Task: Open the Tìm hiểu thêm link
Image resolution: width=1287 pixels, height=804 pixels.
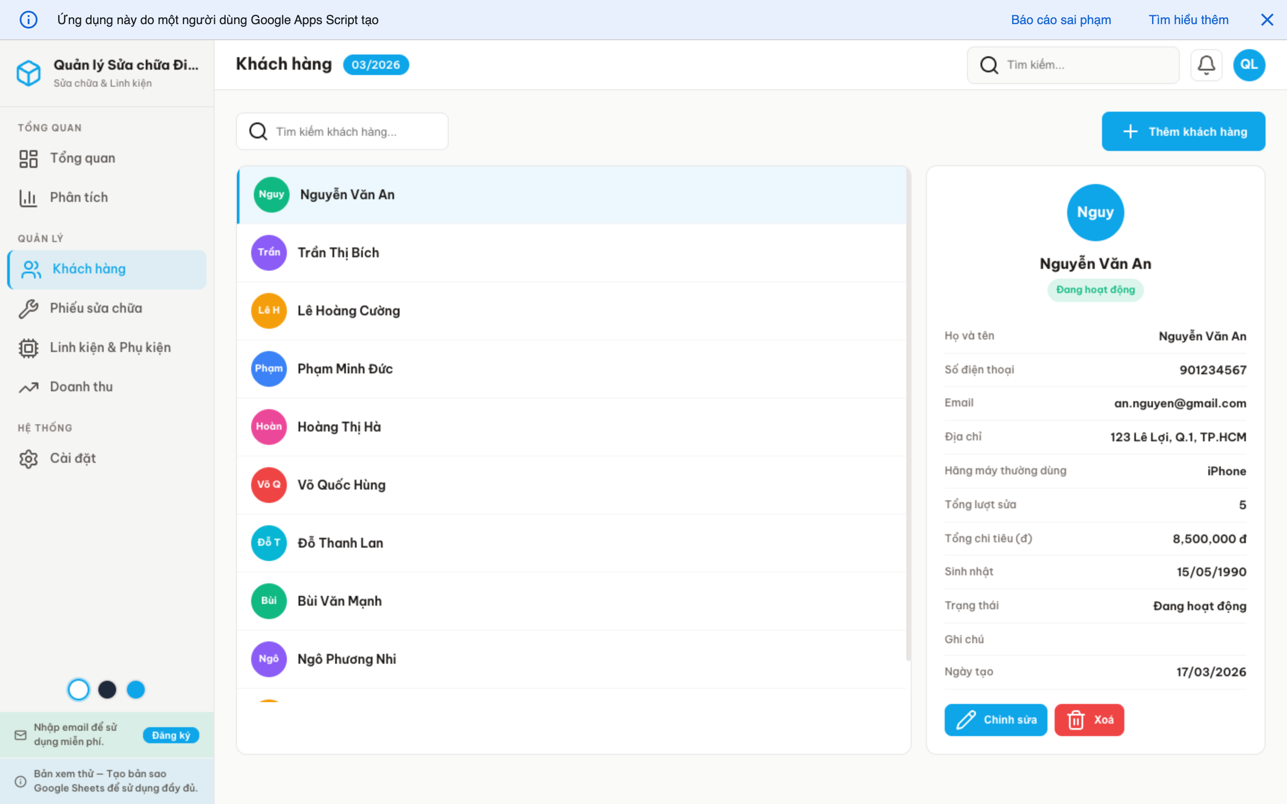Action: click(1189, 20)
